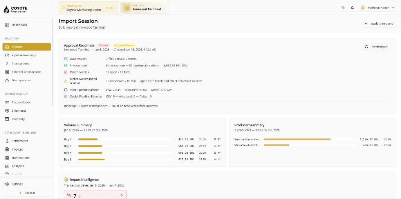Screen dimensions: 401x199
Task: Open notifications bell
Action: point(352,8)
